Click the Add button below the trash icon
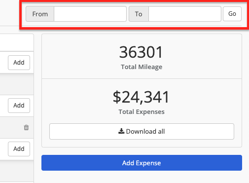Screen dimensions: 249x183 [x=19, y=149]
